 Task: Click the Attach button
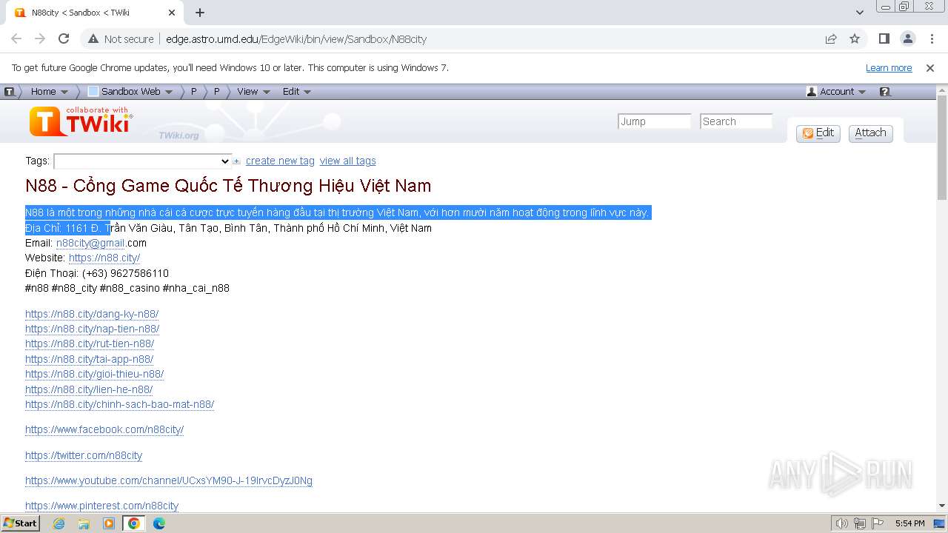[x=870, y=133]
